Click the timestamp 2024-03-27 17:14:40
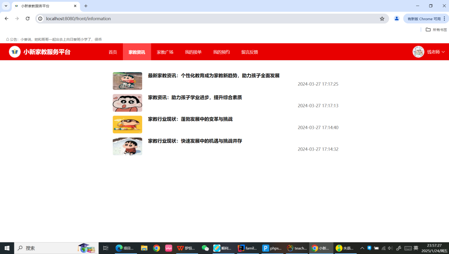 (318, 128)
